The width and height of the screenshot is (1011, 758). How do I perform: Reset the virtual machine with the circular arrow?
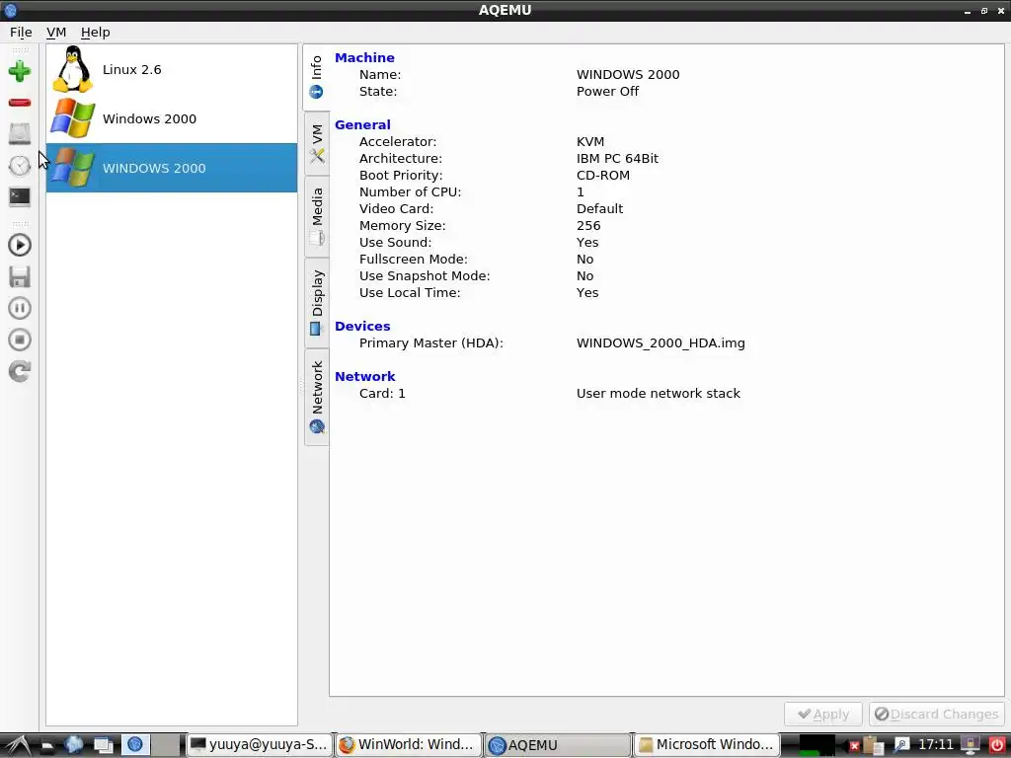20,371
